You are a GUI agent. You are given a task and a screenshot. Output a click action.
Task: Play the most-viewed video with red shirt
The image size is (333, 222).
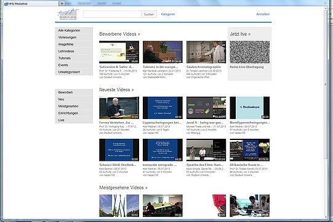(206, 205)
